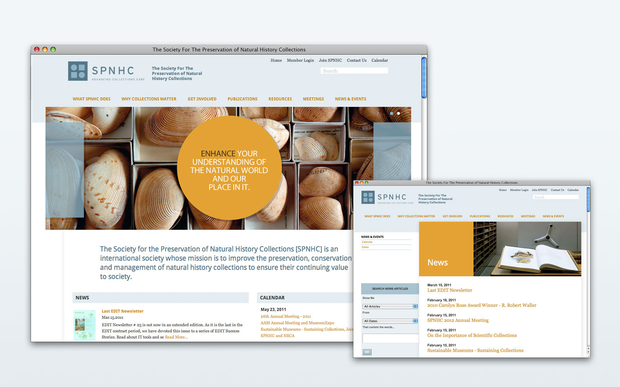This screenshot has height=387, width=620.
Task: Open Last EDIT Newsletter in the news list
Action: click(449, 290)
